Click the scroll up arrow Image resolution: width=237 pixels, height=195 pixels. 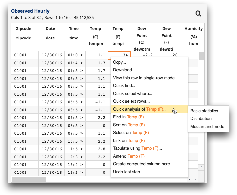coord(201,167)
